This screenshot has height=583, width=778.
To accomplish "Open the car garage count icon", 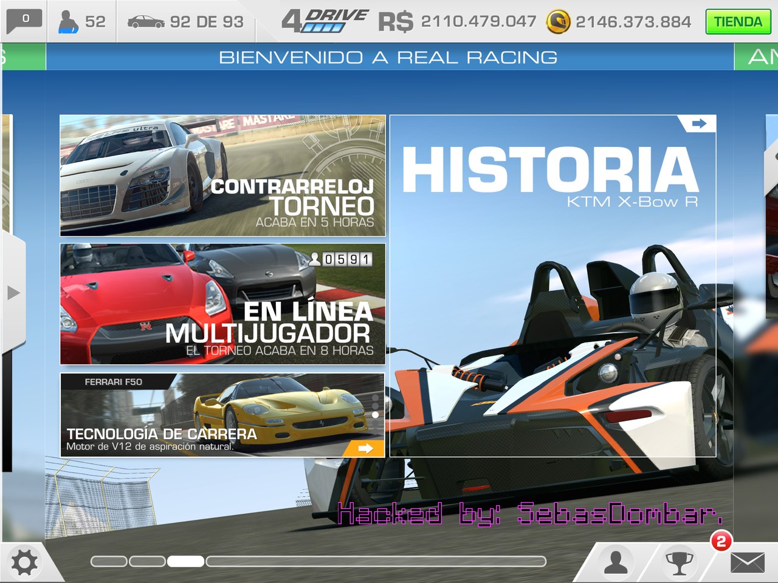I will point(146,22).
